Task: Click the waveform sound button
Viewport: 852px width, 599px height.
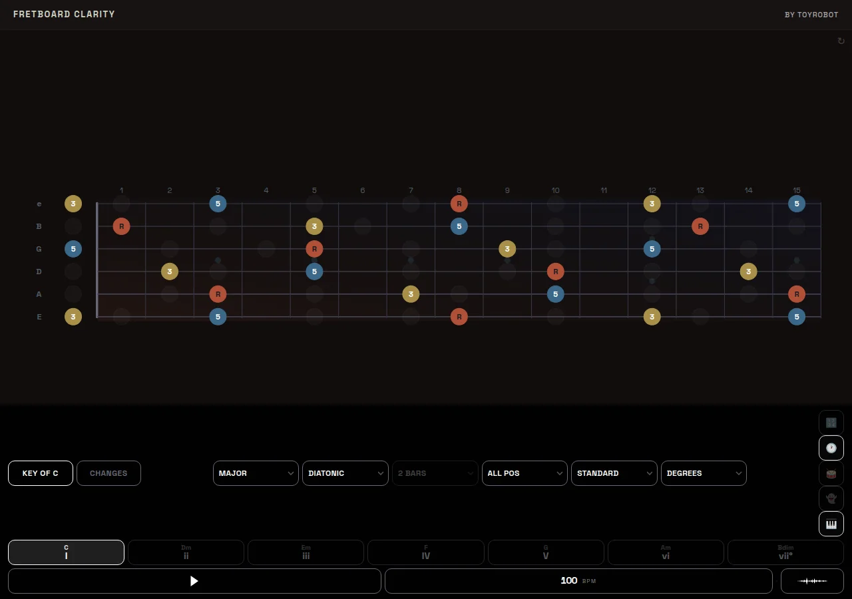Action: 811,581
